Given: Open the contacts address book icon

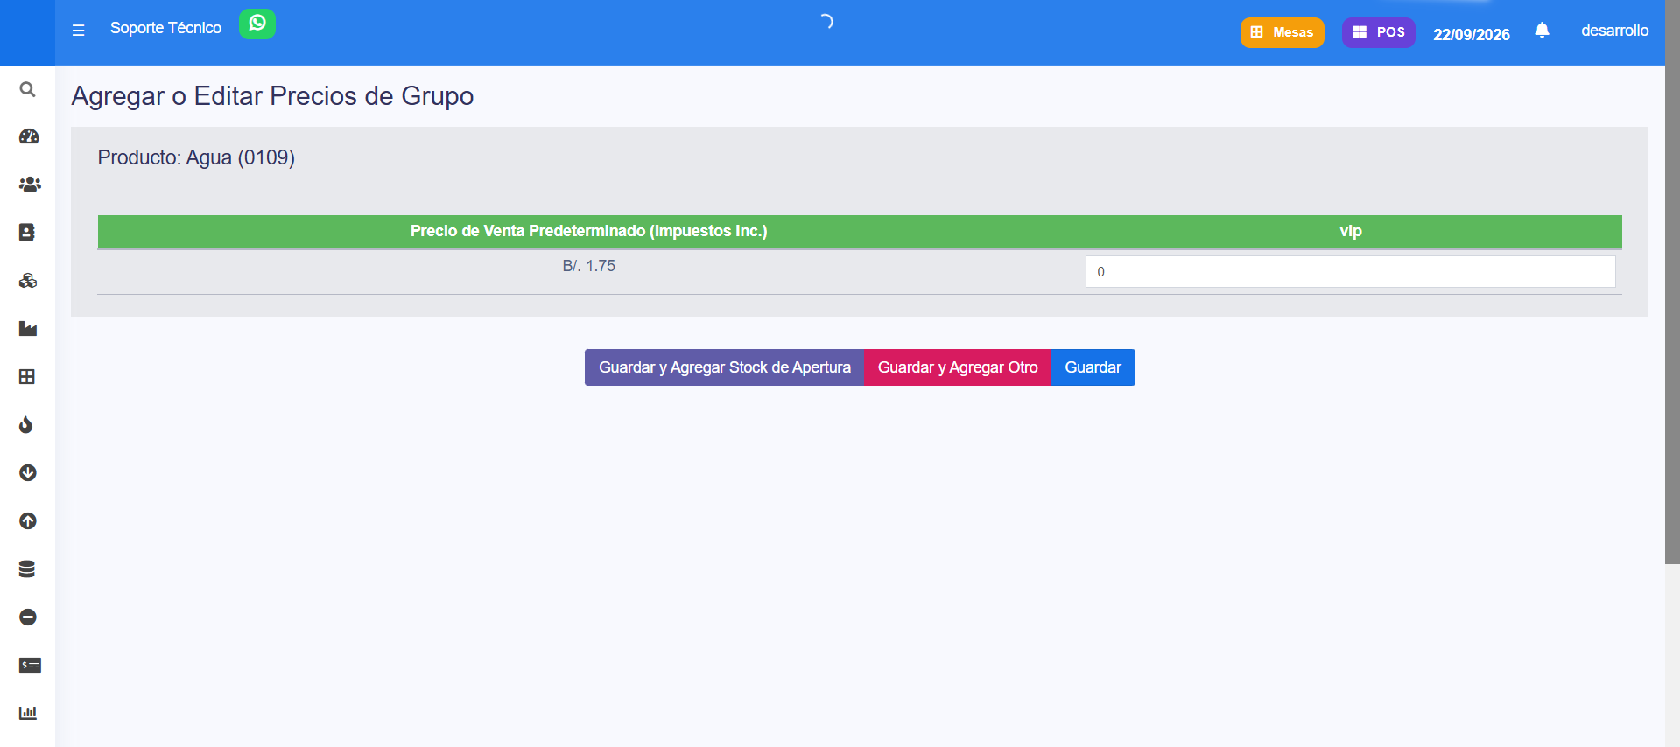Looking at the screenshot, I should point(27,232).
